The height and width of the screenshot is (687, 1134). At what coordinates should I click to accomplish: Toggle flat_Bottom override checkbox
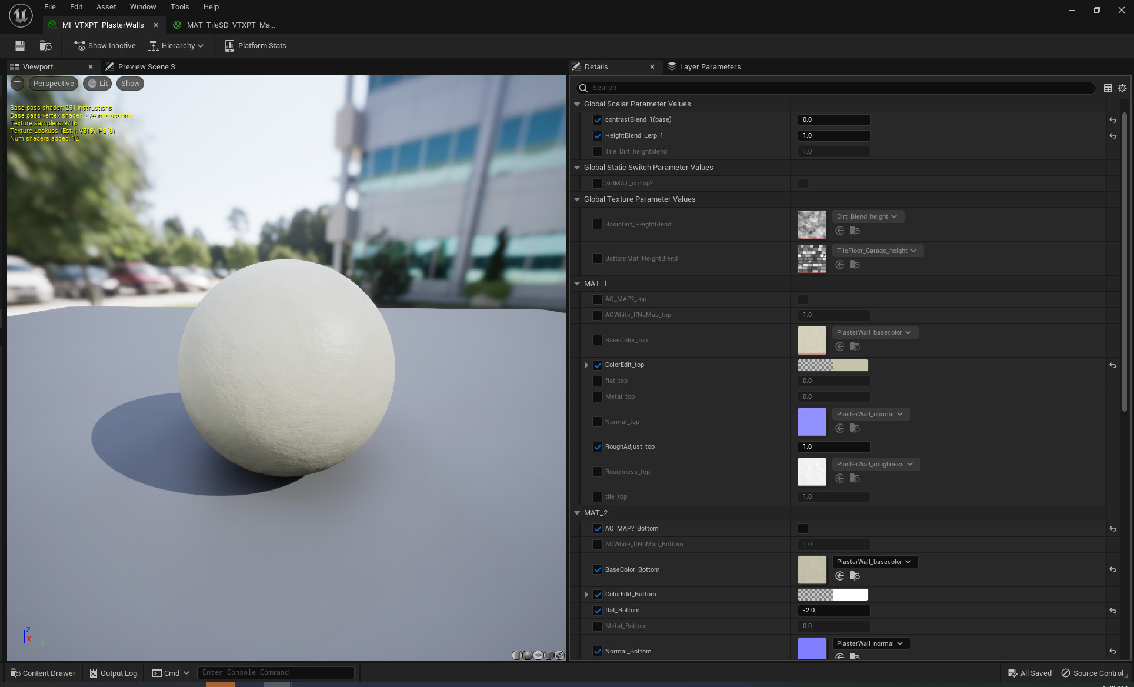(x=598, y=611)
